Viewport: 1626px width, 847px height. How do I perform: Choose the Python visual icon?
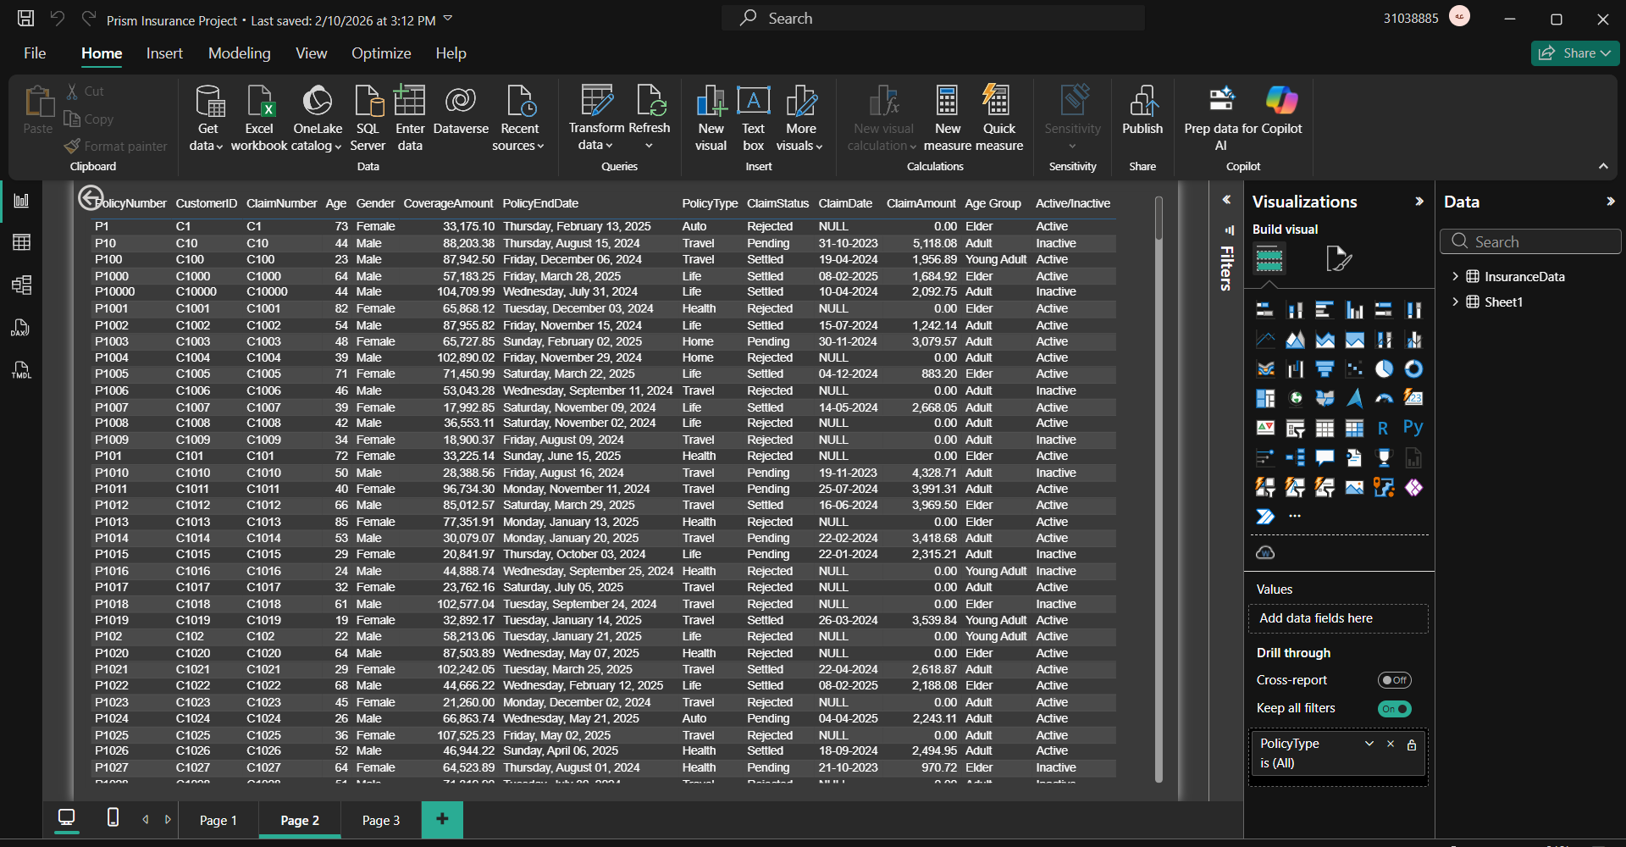[1413, 428]
